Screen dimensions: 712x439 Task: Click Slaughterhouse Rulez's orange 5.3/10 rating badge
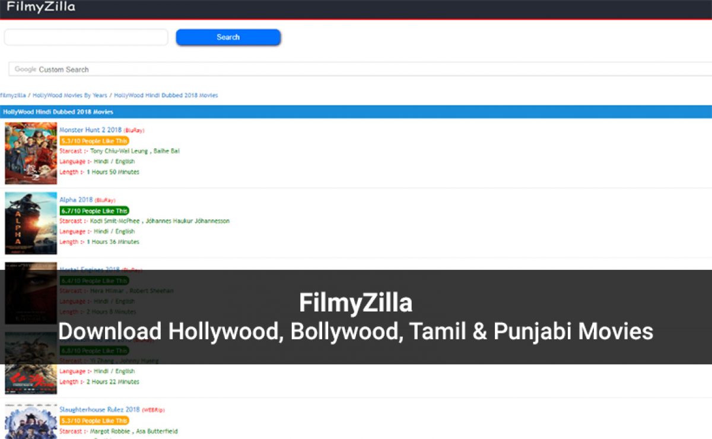94,421
